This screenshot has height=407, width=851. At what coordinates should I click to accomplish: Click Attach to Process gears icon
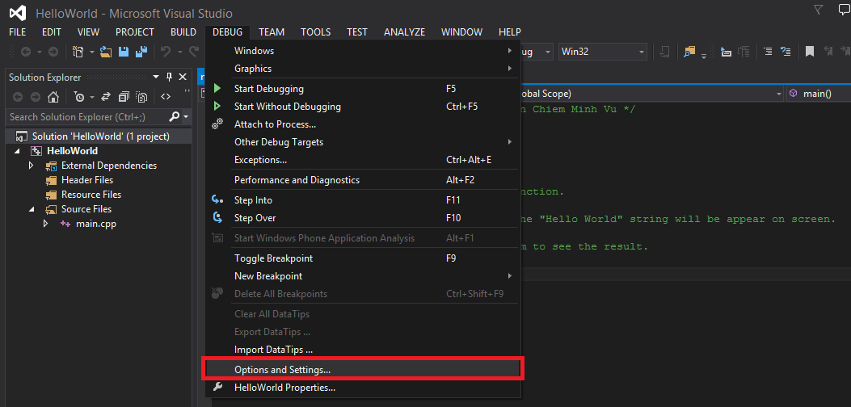(x=217, y=124)
